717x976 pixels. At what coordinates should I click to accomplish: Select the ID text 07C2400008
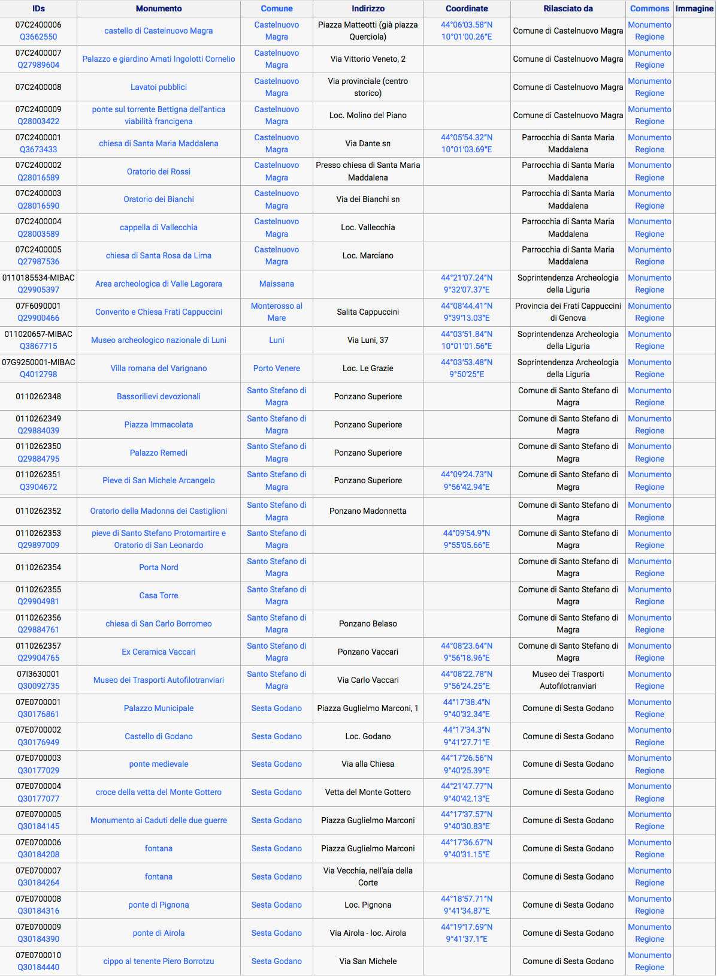click(38, 87)
